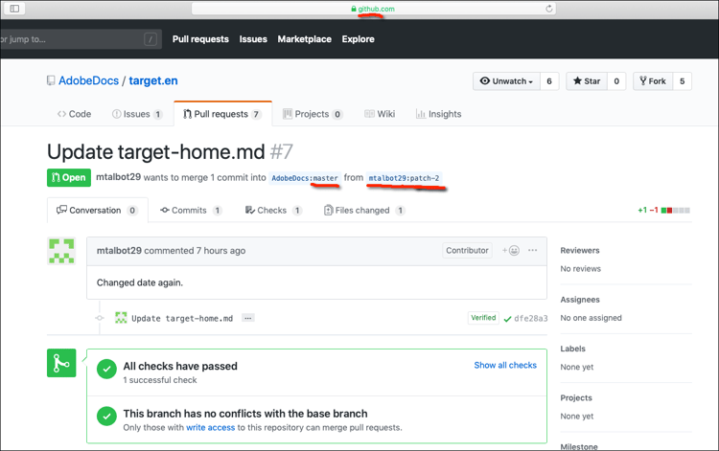Click the +1 −1 diffstat indicator
719x451 pixels.
click(x=663, y=210)
